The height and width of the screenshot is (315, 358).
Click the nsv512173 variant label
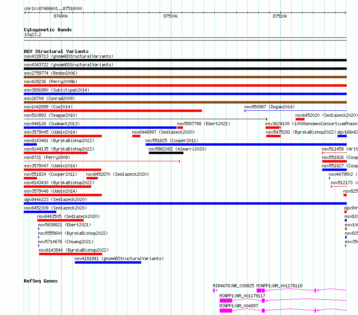[344, 183]
